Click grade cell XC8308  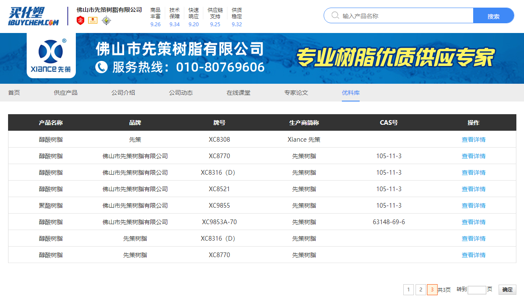(219, 140)
